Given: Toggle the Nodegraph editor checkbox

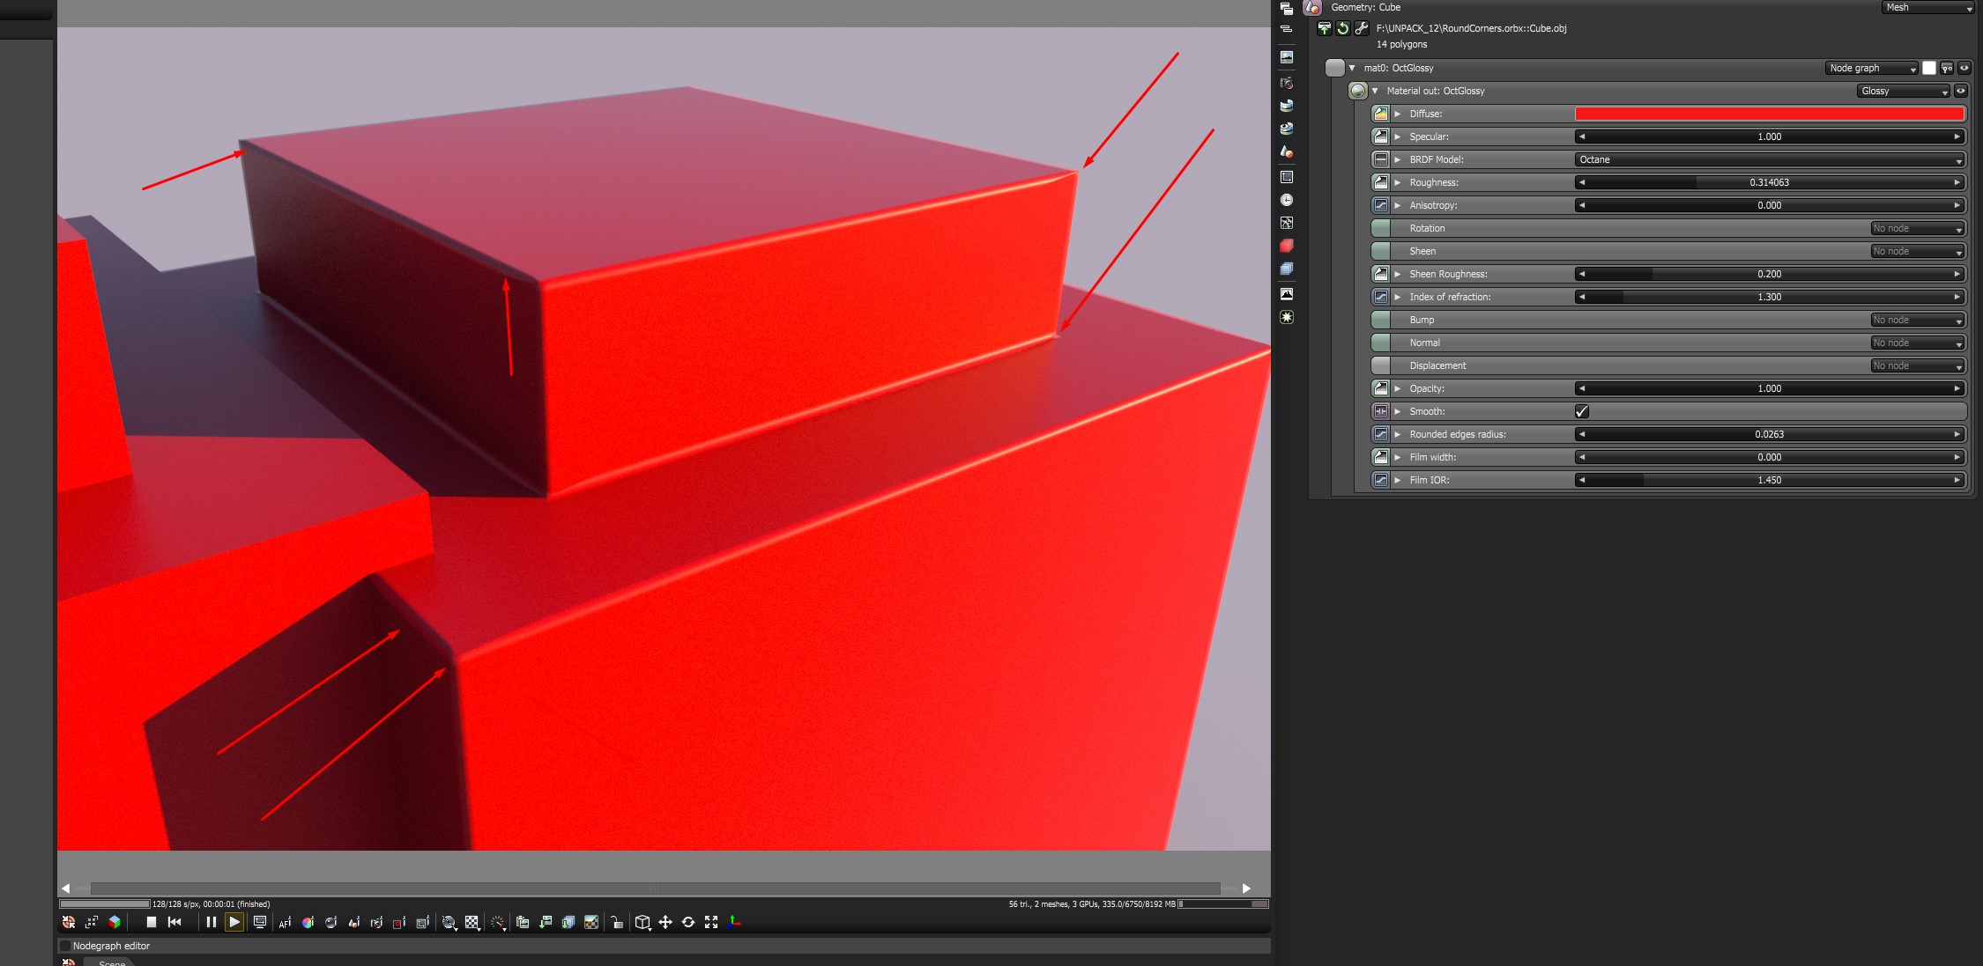Looking at the screenshot, I should 64,946.
